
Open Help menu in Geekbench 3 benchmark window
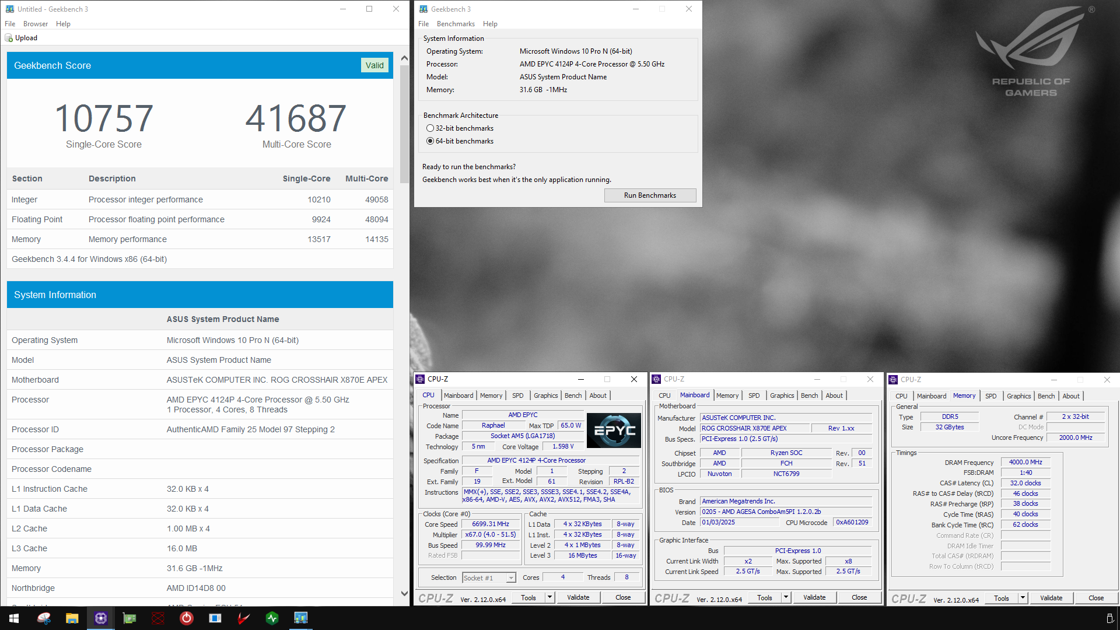coord(490,24)
